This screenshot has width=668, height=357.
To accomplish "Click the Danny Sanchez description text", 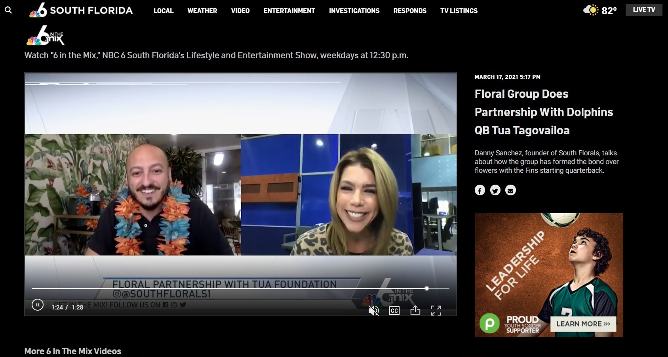I will [547, 162].
